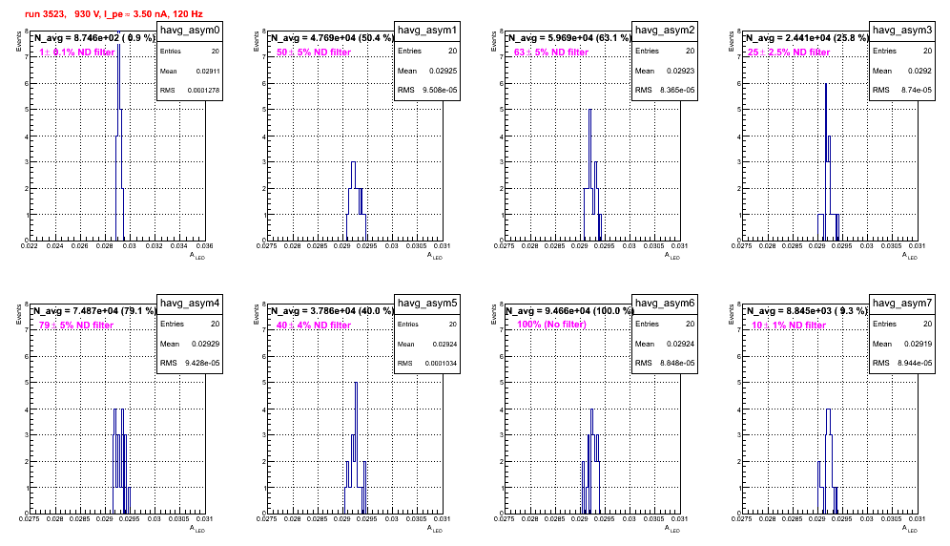
Task: Select the havg_asym3 stats box title
Action: 902,30
